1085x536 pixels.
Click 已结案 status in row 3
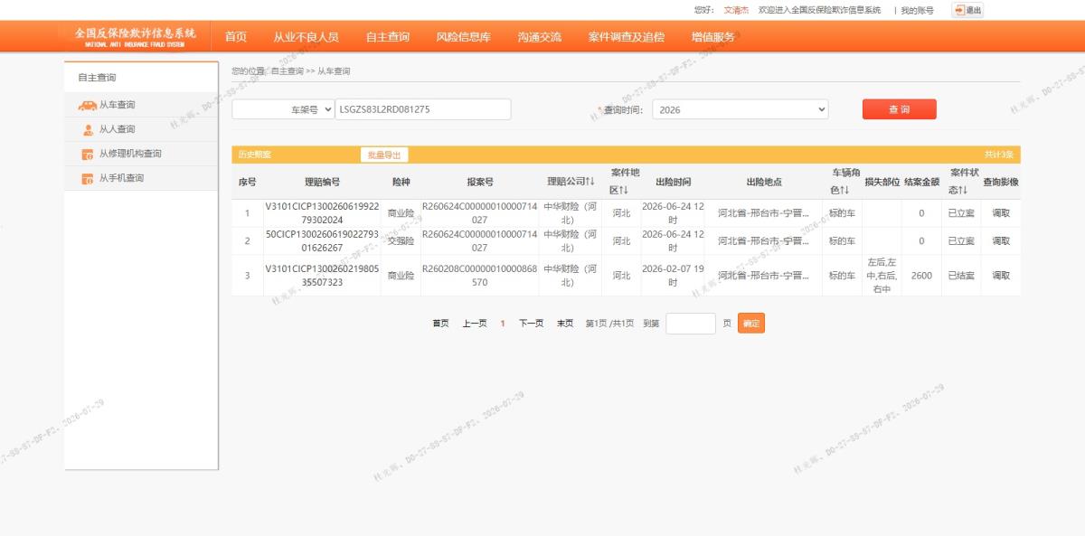tap(961, 276)
